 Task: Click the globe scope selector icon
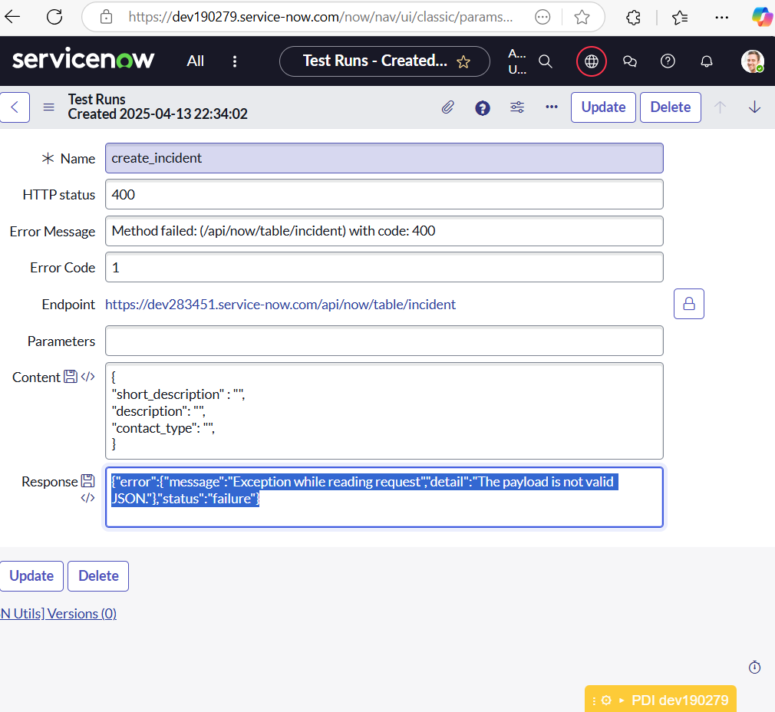tap(591, 61)
